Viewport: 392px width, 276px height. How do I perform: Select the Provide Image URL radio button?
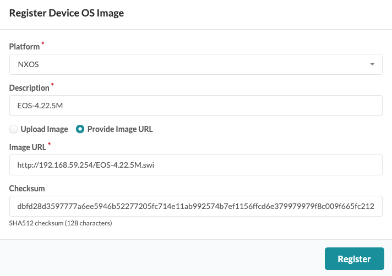point(80,130)
